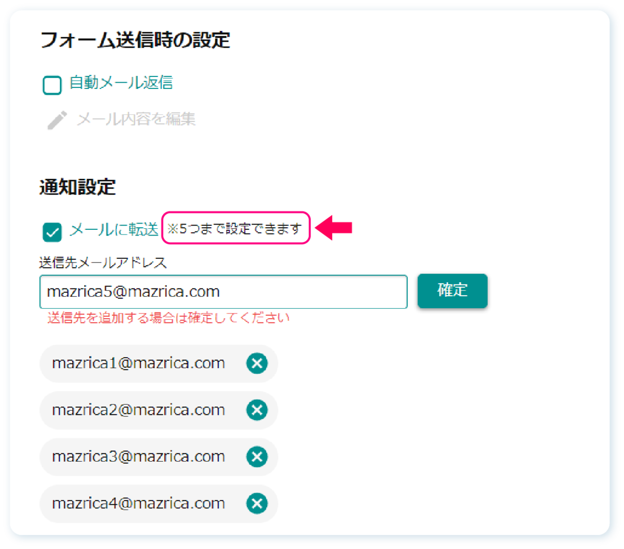Click the mazrica4@mazrica.com address text
The image size is (624, 549).
[x=138, y=503]
